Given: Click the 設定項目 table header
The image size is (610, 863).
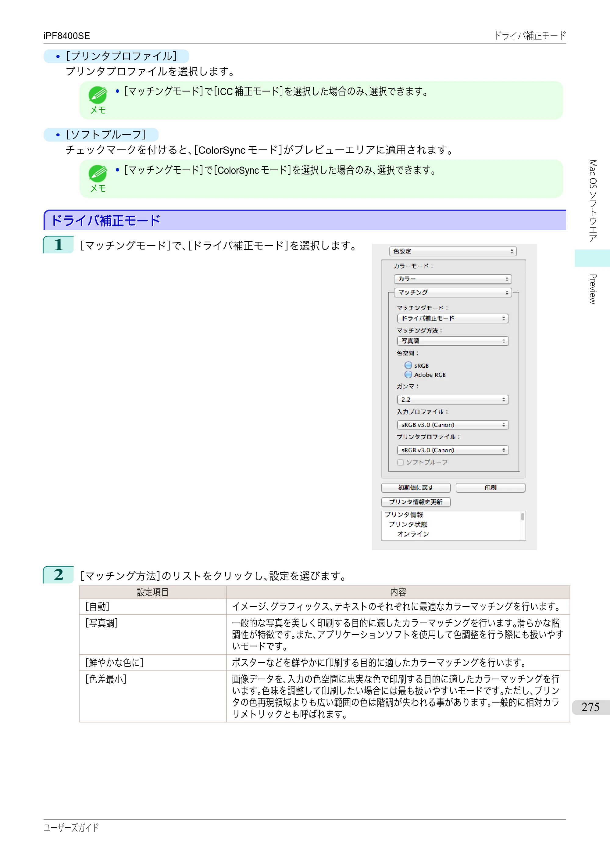Looking at the screenshot, I should [x=153, y=592].
